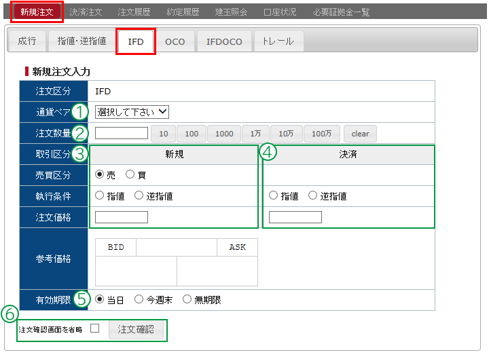Select the 売 sell radio button
Image resolution: width=489 pixels, height=357 pixels.
[99, 174]
